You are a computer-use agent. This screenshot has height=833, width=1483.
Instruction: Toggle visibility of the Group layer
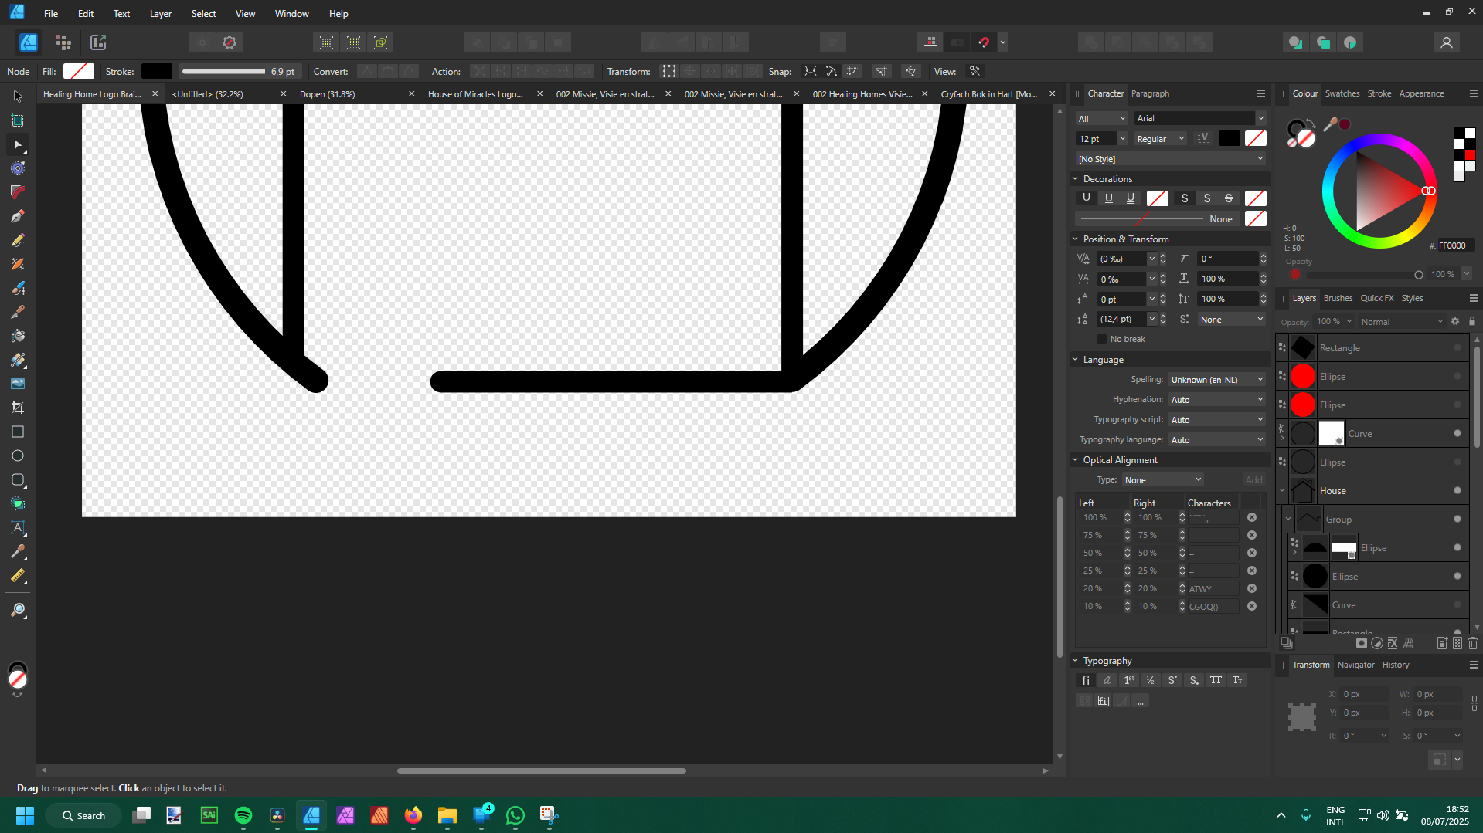point(1457,520)
